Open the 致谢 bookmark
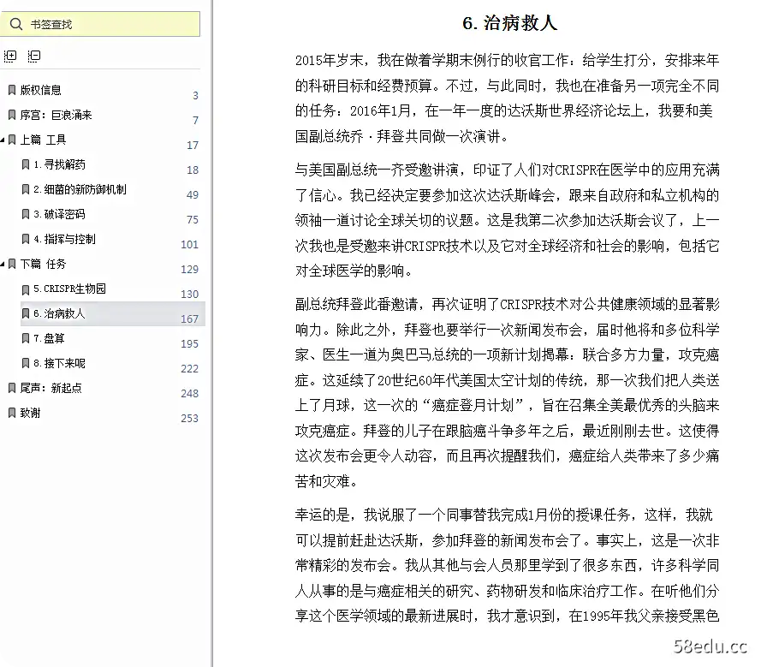Screen dimensions: 761x667 click(30, 413)
